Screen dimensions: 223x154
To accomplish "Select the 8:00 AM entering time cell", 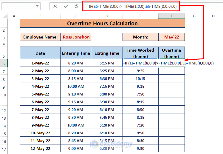I will point(76,71).
